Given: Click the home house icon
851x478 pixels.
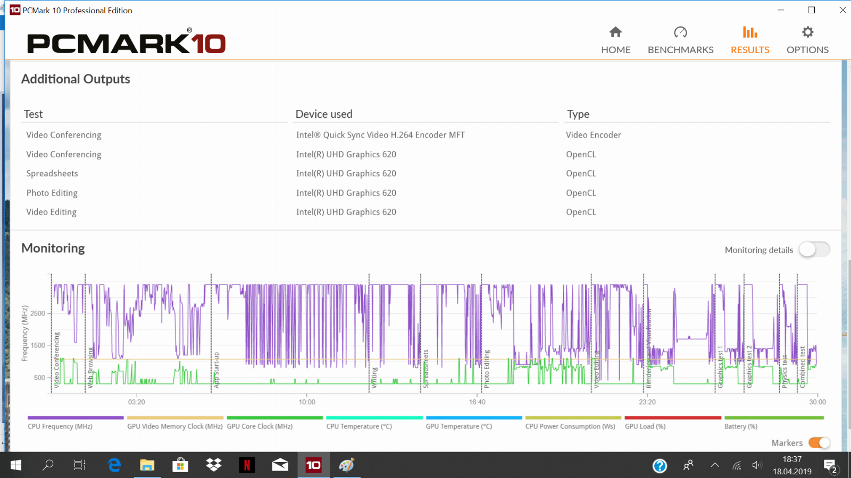Looking at the screenshot, I should [615, 32].
